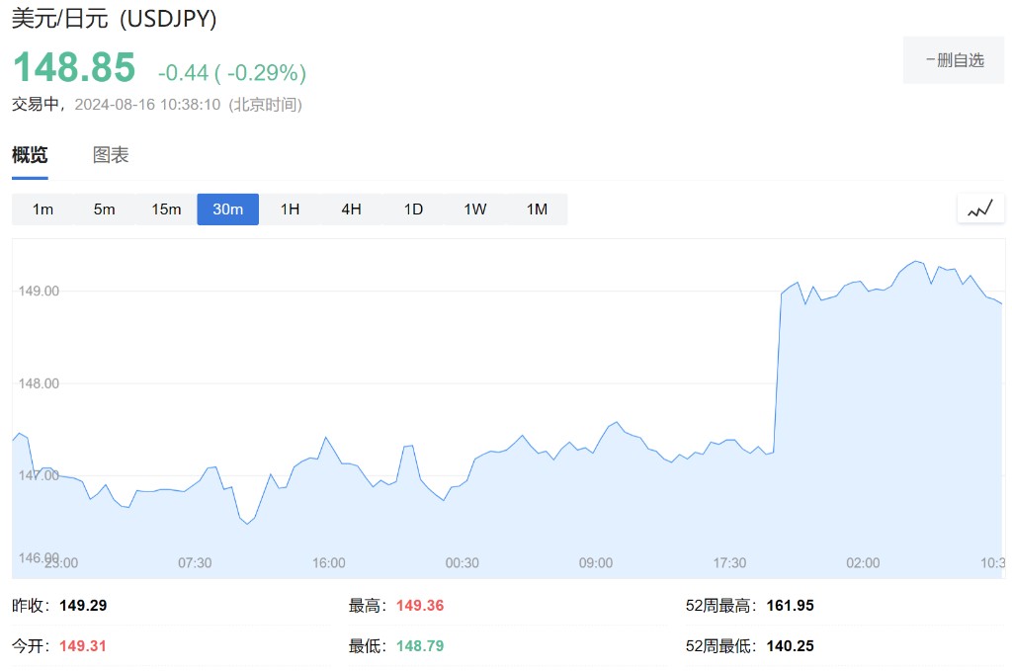Image resolution: width=1012 pixels, height=671 pixels.
Task: Switch chart to 4H interval
Action: tap(351, 210)
